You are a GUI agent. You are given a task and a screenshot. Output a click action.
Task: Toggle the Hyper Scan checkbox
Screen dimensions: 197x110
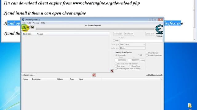pyautogui.click(x=130, y=66)
